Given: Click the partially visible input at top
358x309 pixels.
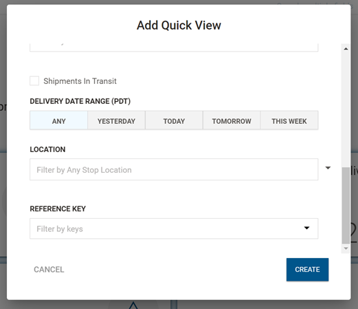Looking at the screenshot, I should (174, 47).
